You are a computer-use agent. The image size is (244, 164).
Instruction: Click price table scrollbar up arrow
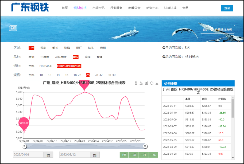click(233, 97)
